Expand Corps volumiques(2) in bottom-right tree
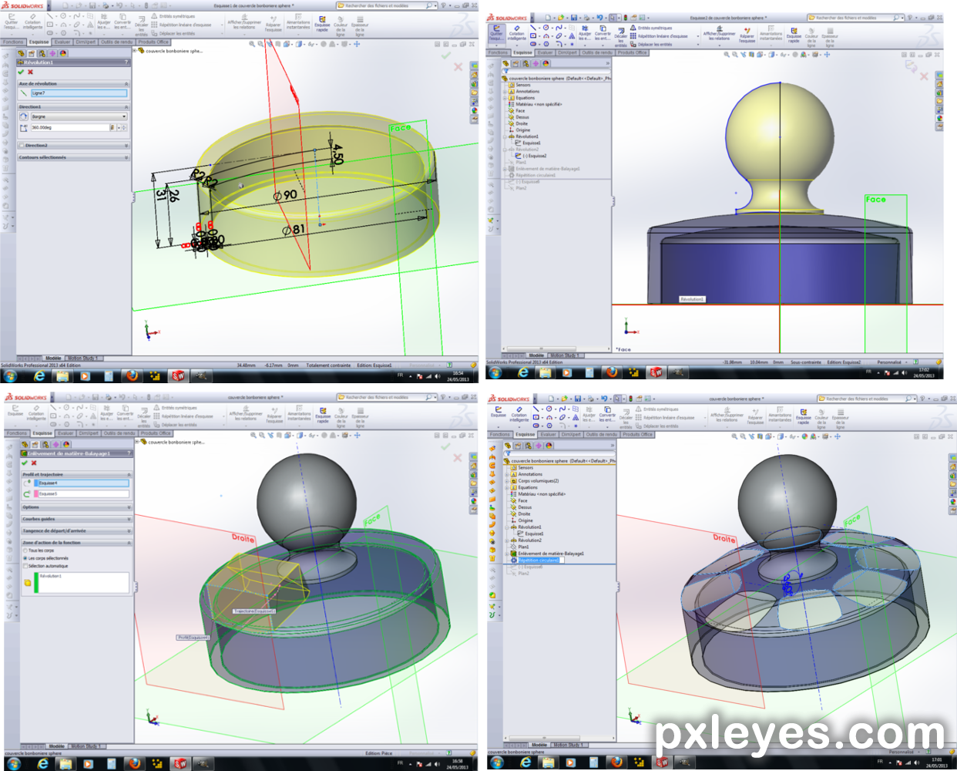 506,481
